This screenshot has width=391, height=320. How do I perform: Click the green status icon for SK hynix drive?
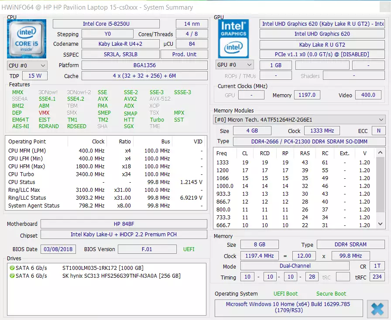click(x=12, y=276)
